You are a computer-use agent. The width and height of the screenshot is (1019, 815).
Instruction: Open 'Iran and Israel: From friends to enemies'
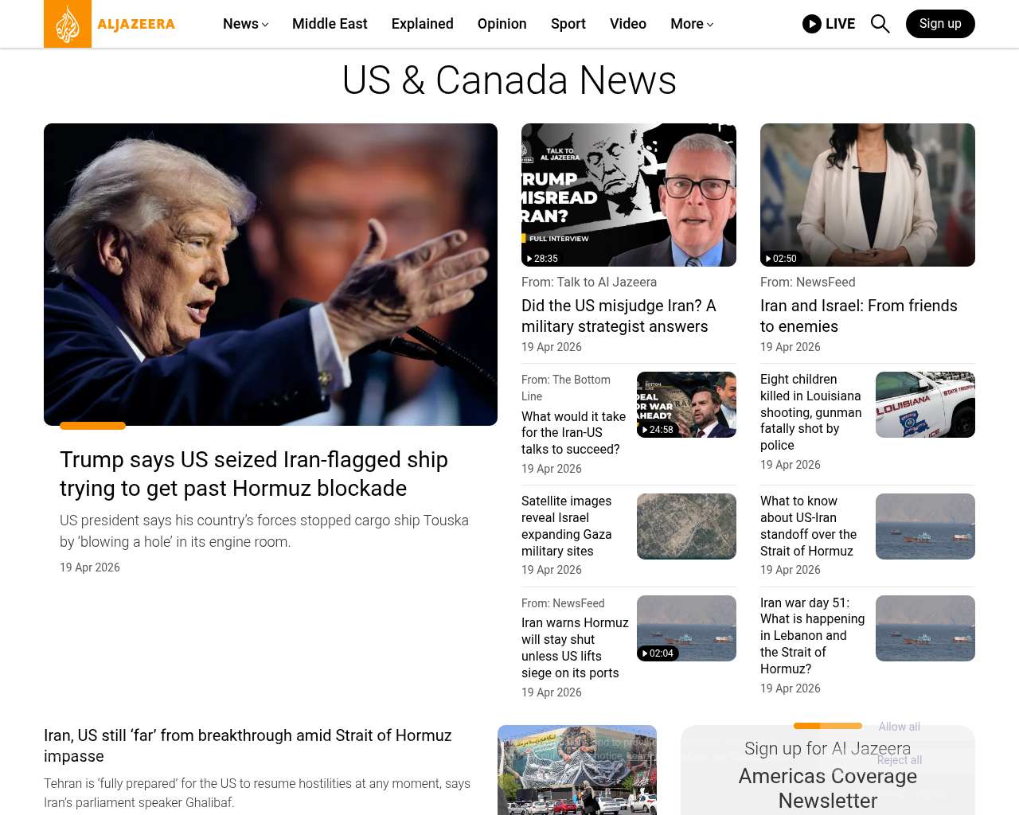click(859, 316)
